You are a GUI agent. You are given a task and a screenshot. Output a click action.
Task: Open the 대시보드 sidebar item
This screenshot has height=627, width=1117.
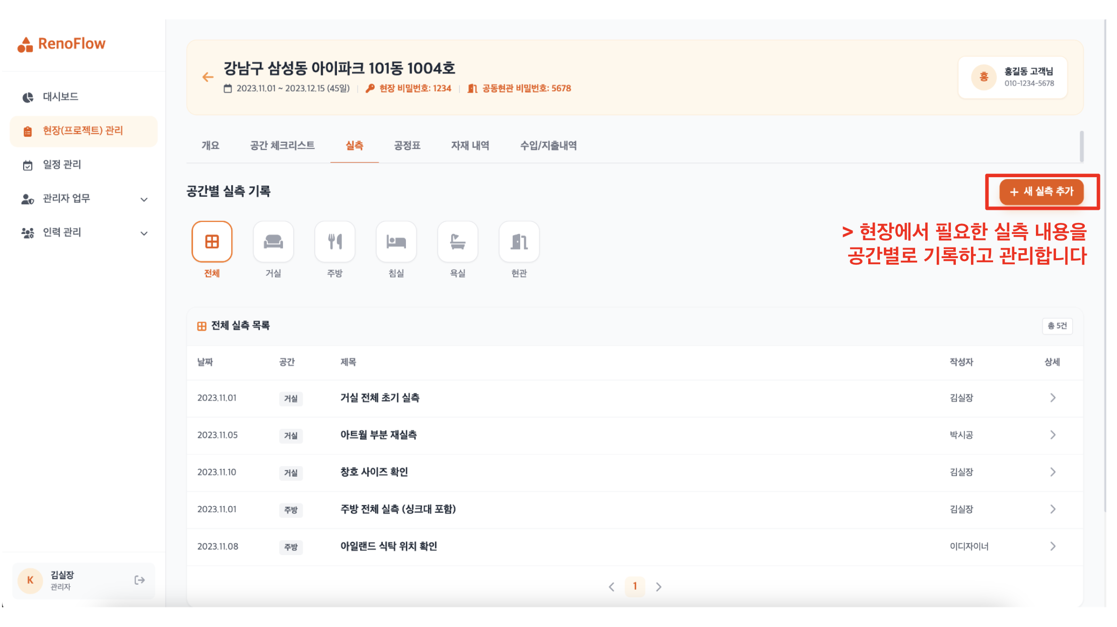click(60, 97)
